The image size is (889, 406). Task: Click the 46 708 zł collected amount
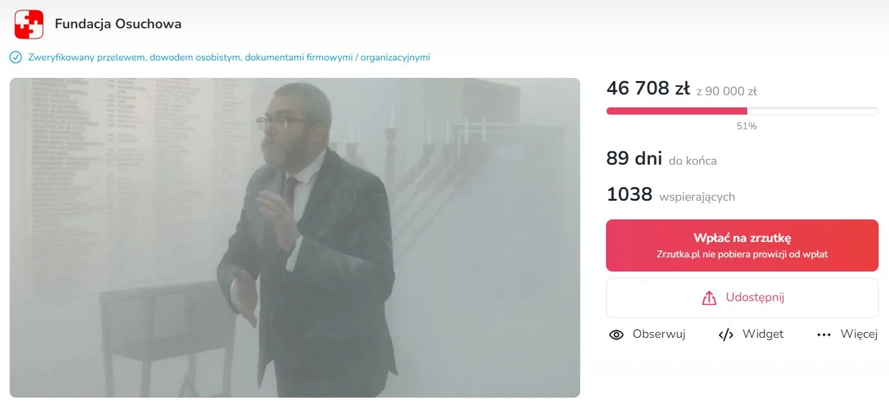click(x=648, y=89)
